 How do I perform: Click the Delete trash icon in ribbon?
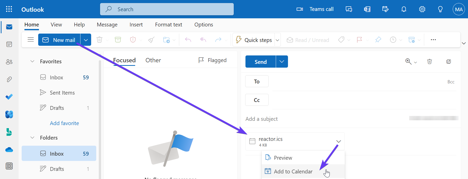tap(99, 40)
